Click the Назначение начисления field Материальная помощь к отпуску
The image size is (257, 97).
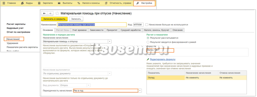point(75,41)
